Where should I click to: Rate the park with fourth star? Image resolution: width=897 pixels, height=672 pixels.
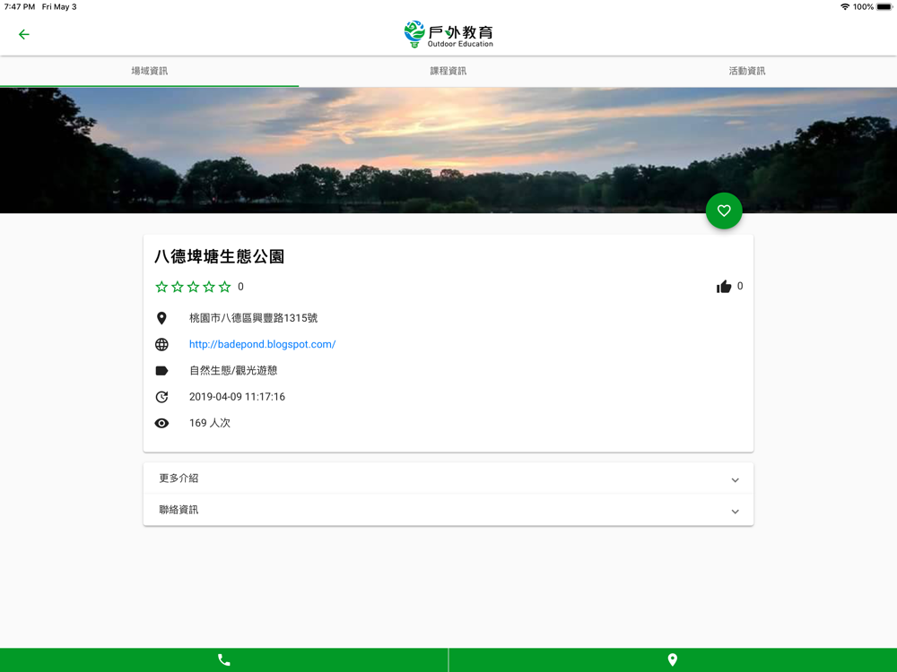[x=209, y=287]
